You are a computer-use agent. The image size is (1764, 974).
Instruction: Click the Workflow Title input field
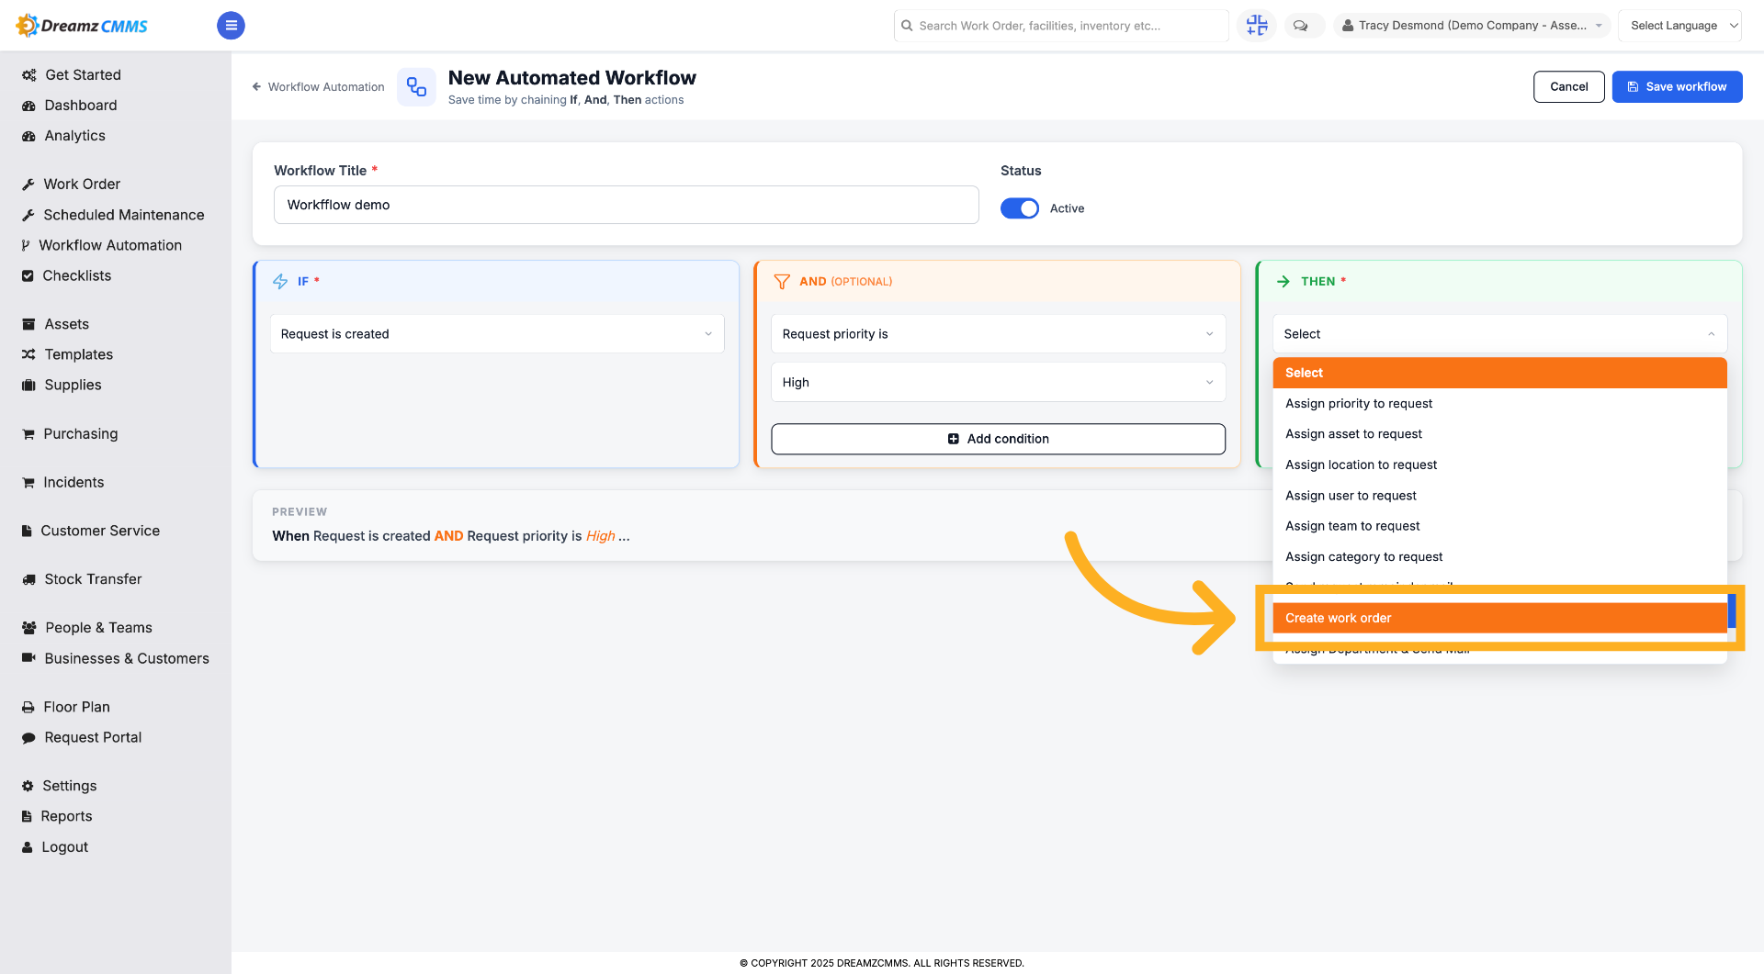(x=626, y=205)
